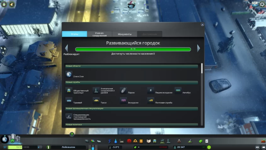Screen dimensions: 266x150
Task: Change game speed with arrow button
Action: [39, 147]
